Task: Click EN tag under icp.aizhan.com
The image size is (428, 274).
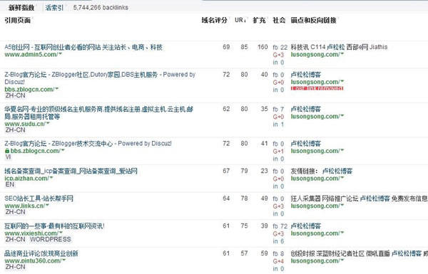Action: point(9,184)
